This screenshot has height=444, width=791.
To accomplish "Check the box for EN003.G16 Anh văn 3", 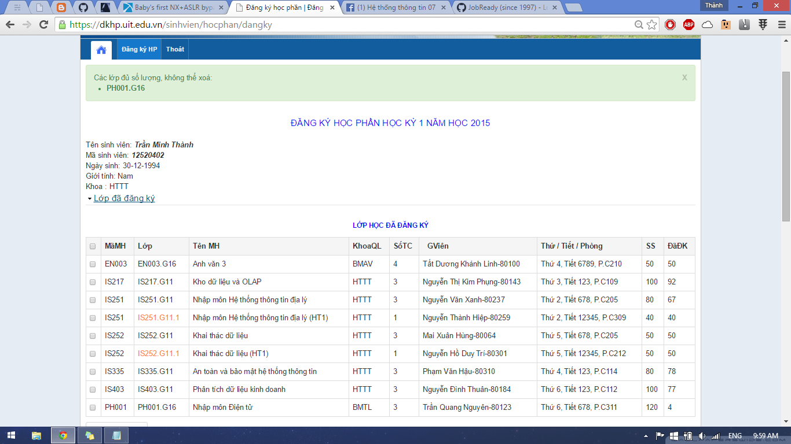I will point(93,264).
